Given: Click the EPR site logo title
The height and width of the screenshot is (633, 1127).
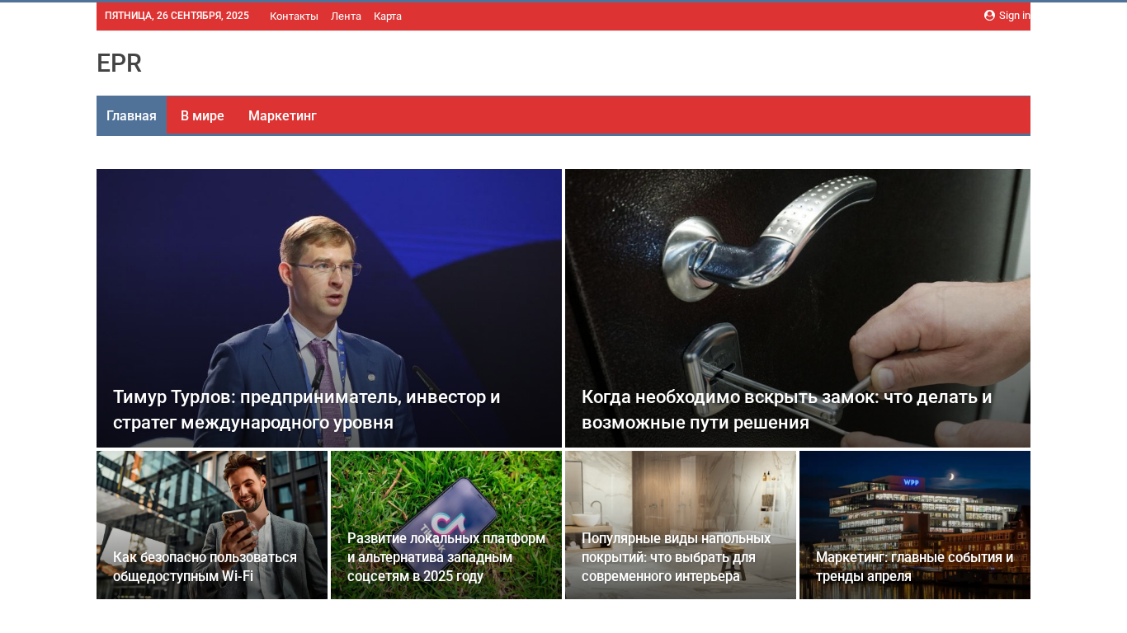Looking at the screenshot, I should click(119, 63).
